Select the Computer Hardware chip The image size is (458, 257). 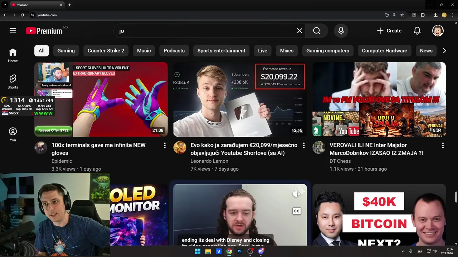click(x=385, y=51)
